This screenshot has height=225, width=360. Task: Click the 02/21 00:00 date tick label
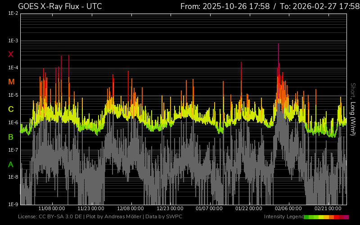pos(328,209)
